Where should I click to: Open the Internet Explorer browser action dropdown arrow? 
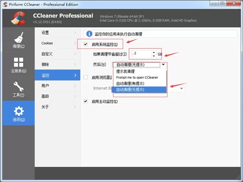pyautogui.click(x=182, y=88)
